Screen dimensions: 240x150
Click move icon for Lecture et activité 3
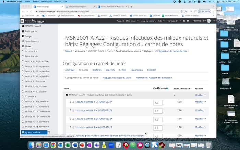70,119
